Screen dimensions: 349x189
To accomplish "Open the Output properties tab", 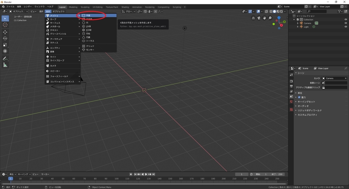I will click(x=291, y=86).
